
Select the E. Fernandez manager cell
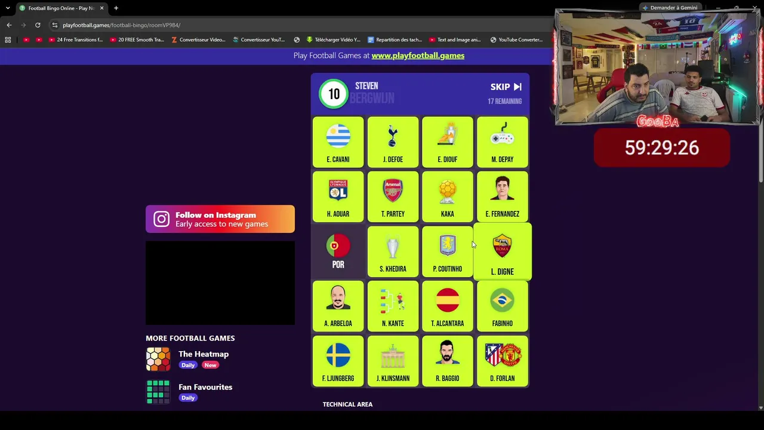pyautogui.click(x=503, y=197)
